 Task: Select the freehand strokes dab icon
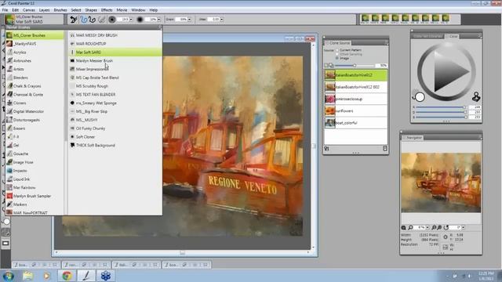73,20
